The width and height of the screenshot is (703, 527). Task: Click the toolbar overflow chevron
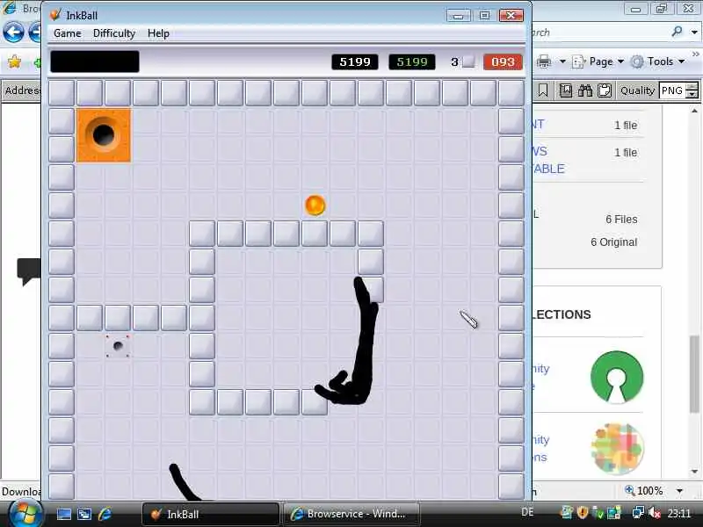coord(695,54)
